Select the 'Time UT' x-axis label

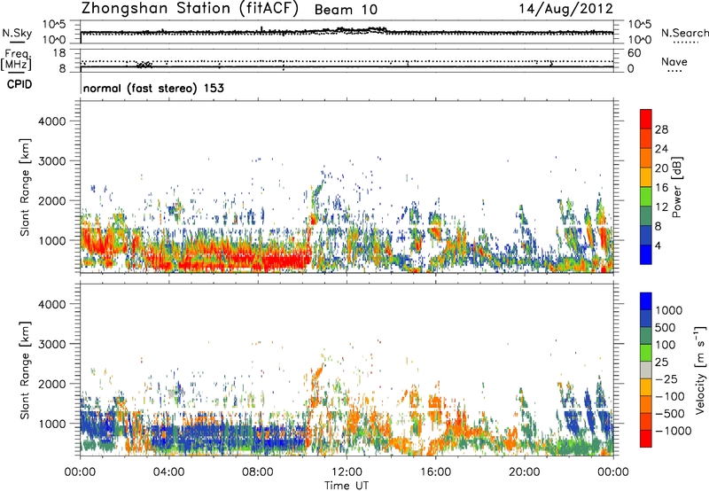coord(347,486)
